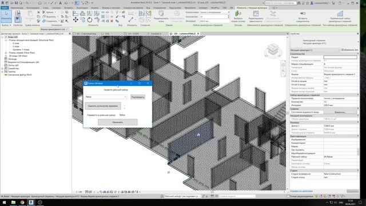The image size is (366, 206).
Task: Click Изменить... button for visibility states
Action: pyautogui.click(x=340, y=112)
